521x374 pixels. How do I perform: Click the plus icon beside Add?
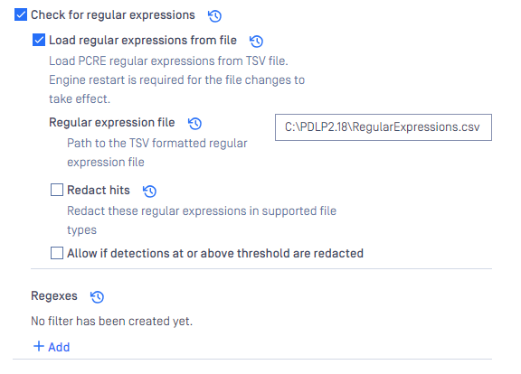tap(39, 346)
